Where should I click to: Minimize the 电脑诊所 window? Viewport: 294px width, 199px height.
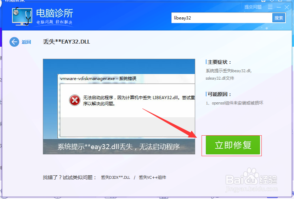[279, 7]
